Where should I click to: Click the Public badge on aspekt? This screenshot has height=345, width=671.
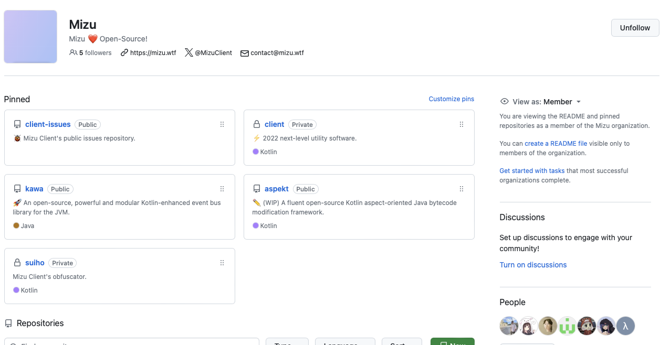[x=306, y=189]
